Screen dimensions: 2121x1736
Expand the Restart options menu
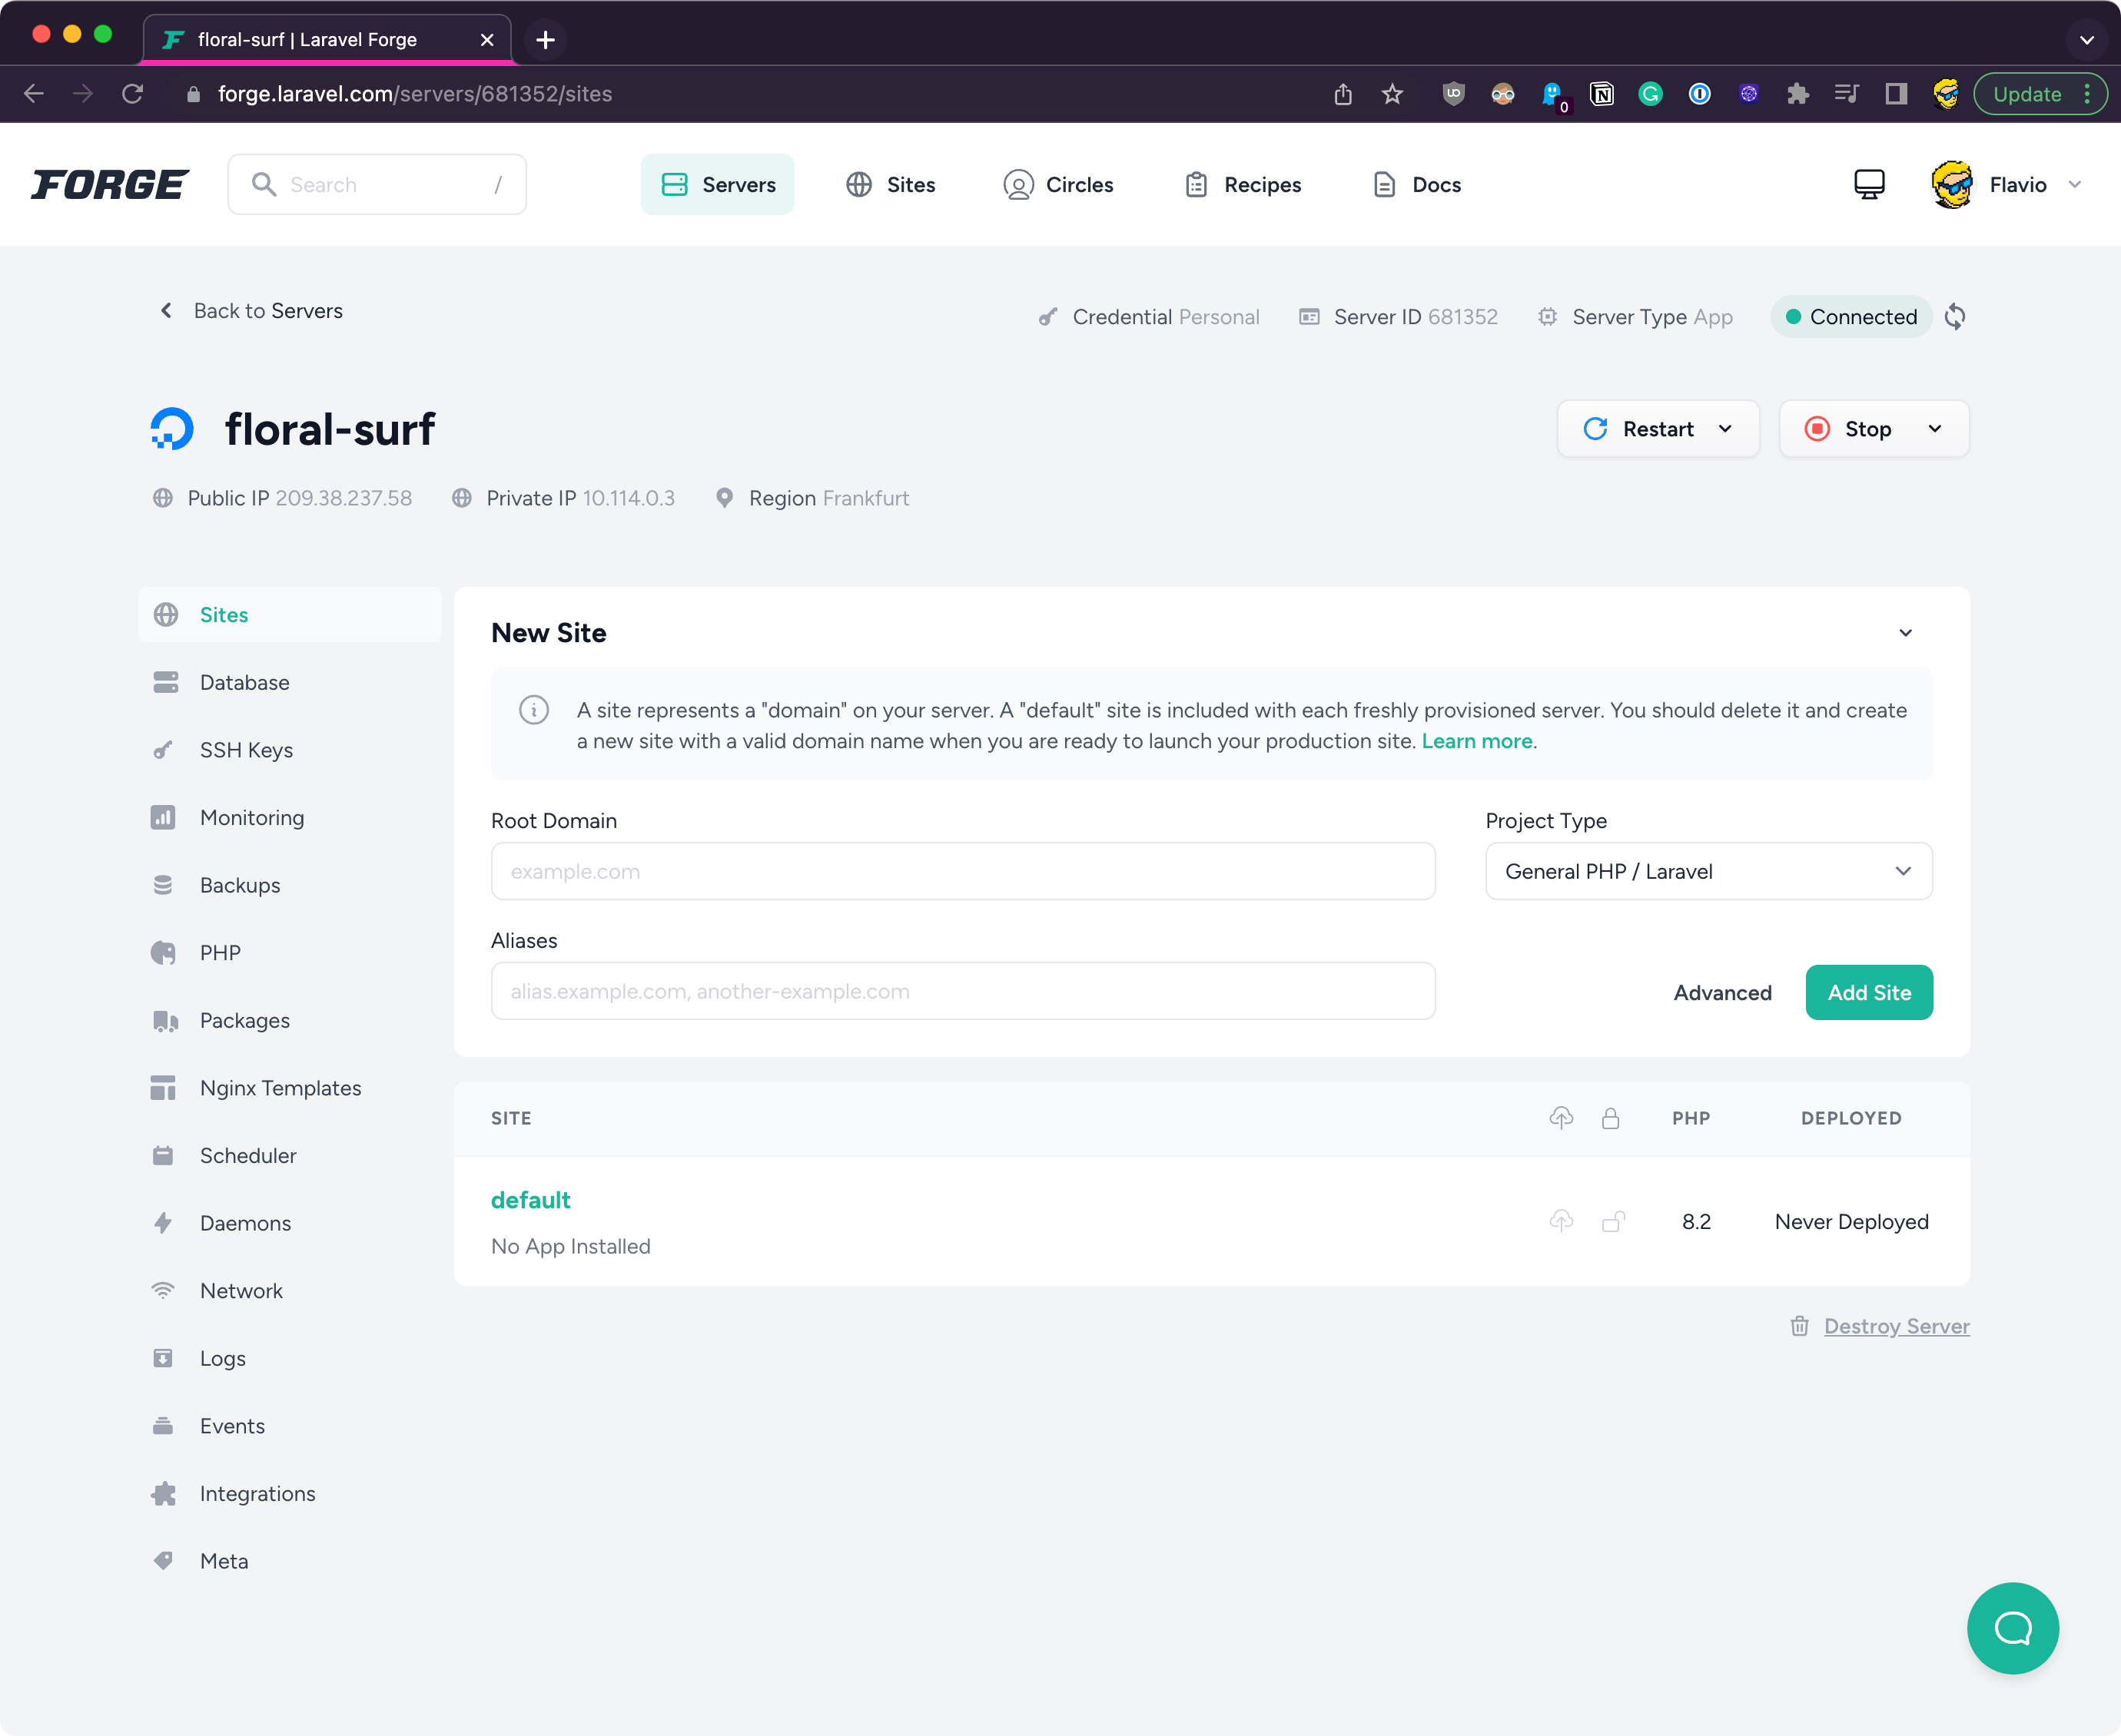(1724, 429)
